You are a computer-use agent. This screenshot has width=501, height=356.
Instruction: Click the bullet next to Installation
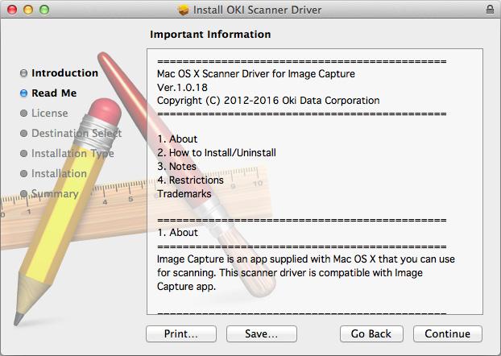click(23, 173)
